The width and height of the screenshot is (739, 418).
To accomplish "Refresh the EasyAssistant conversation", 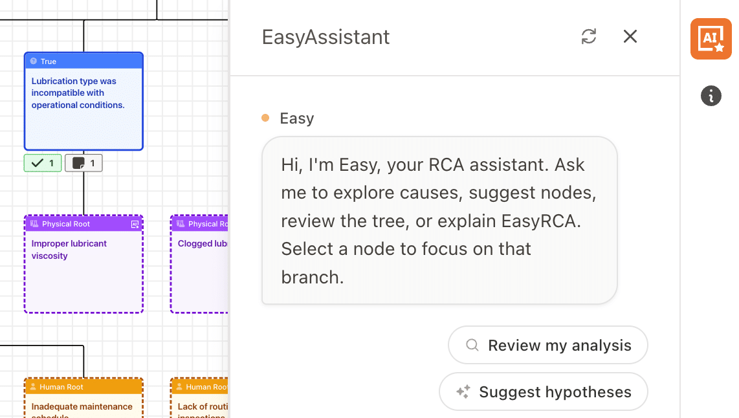I will pyautogui.click(x=589, y=36).
